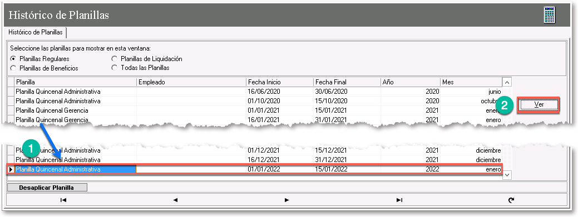Go to the next record
This screenshot has height=217, width=578.
[287, 200]
